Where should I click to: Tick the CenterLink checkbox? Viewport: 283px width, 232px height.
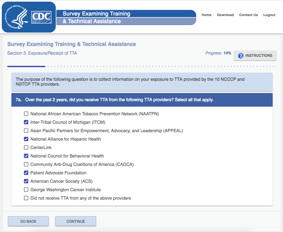[x=26, y=147]
